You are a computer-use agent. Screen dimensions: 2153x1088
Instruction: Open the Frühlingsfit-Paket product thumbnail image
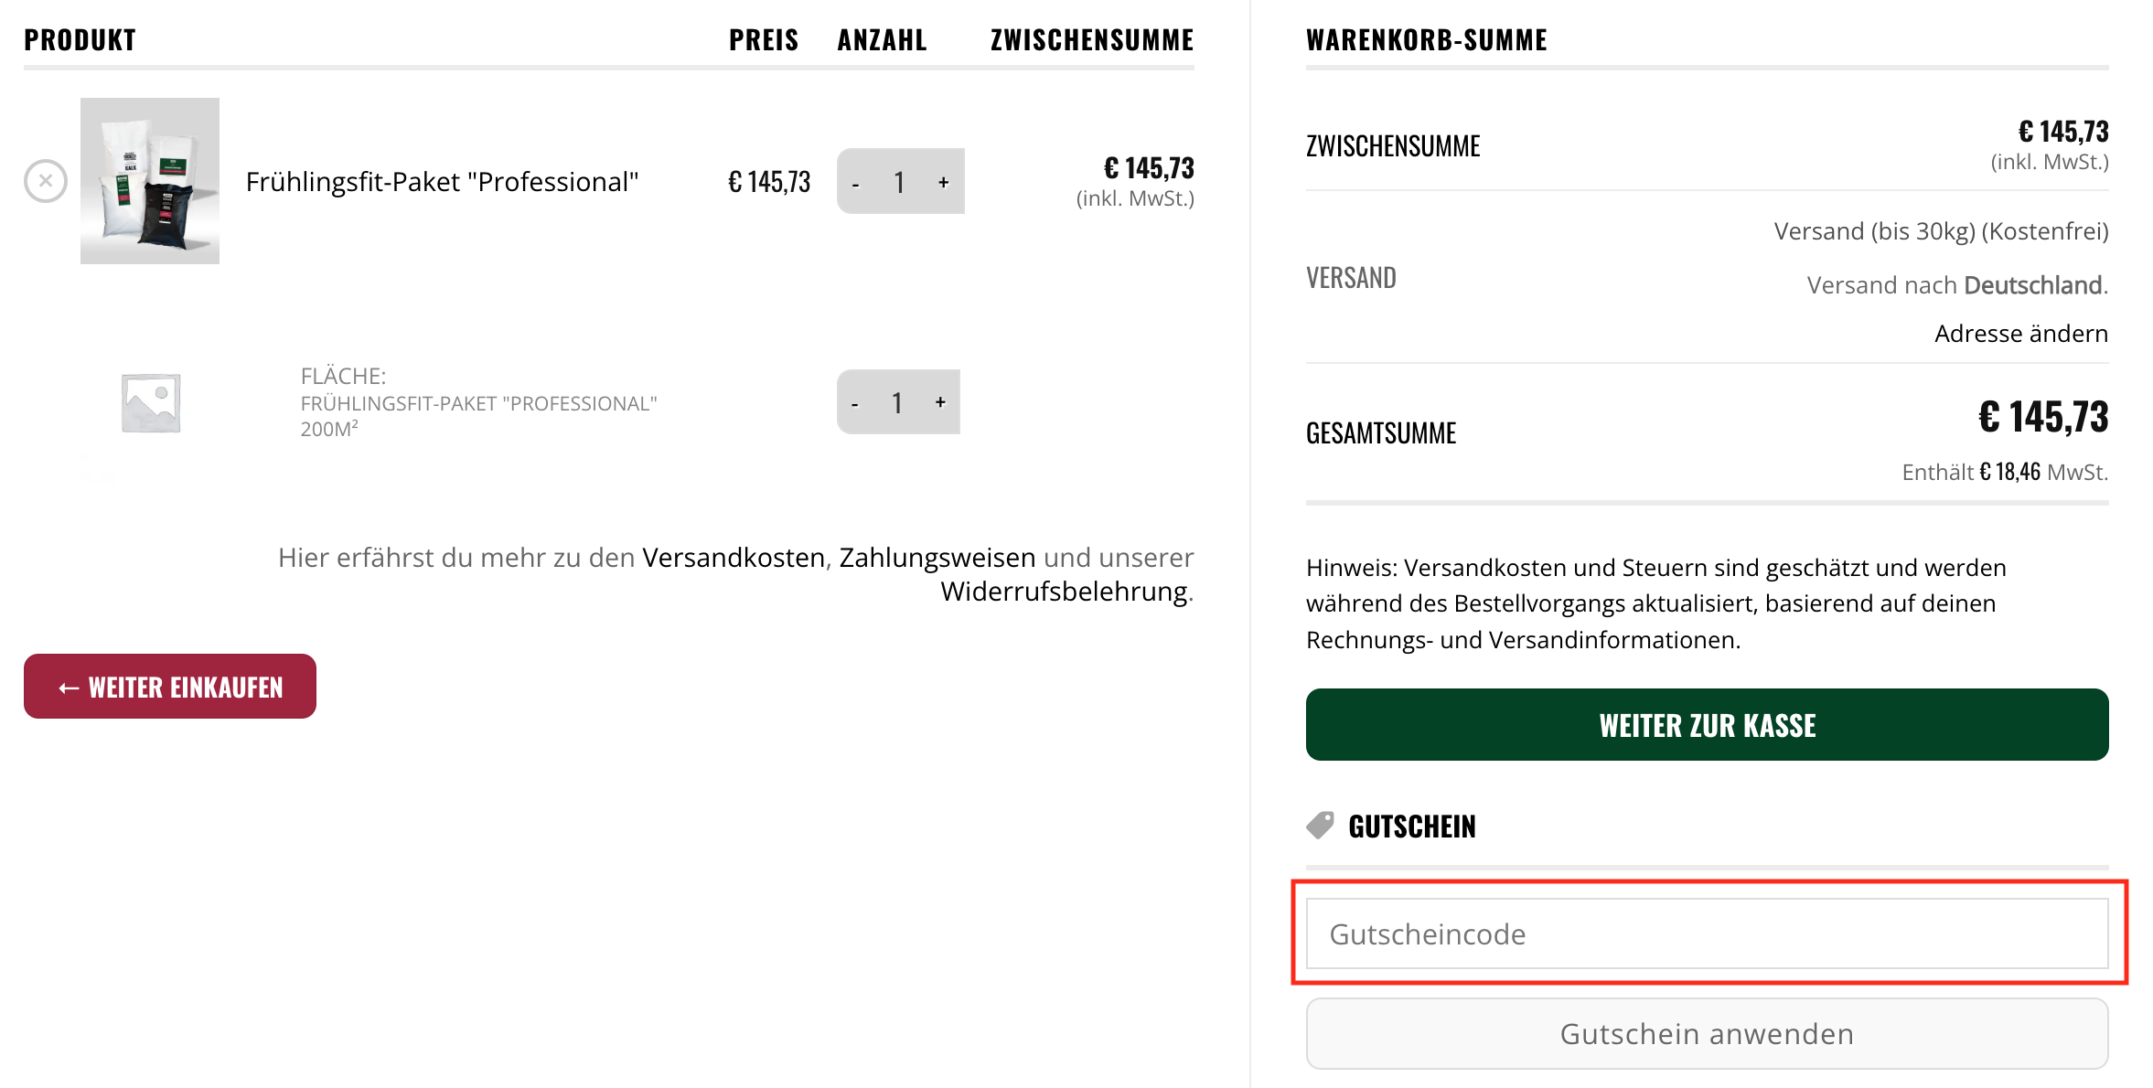(149, 181)
